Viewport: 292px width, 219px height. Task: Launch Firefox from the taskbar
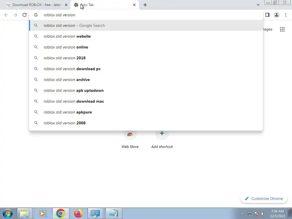click(78, 213)
